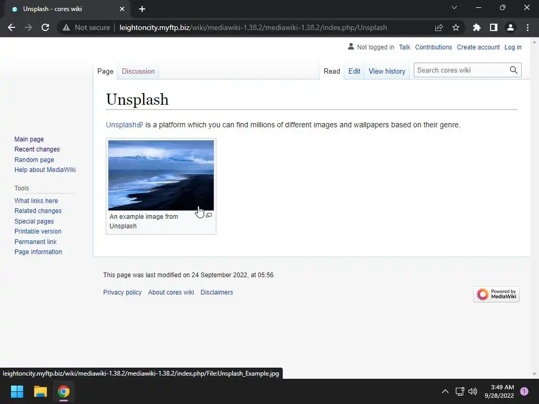Open the Talk link
Screen dimensions: 539x404
point(405,47)
